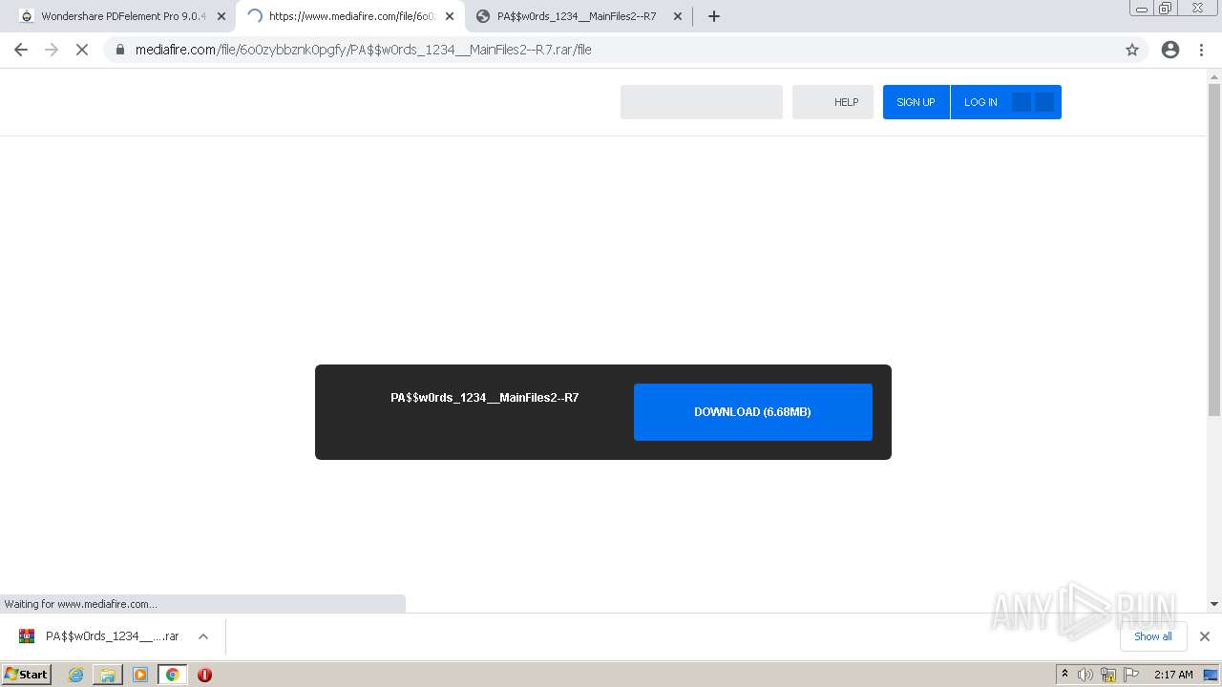View site info via the padlock icon
This screenshot has height=687, width=1222.
[120, 50]
